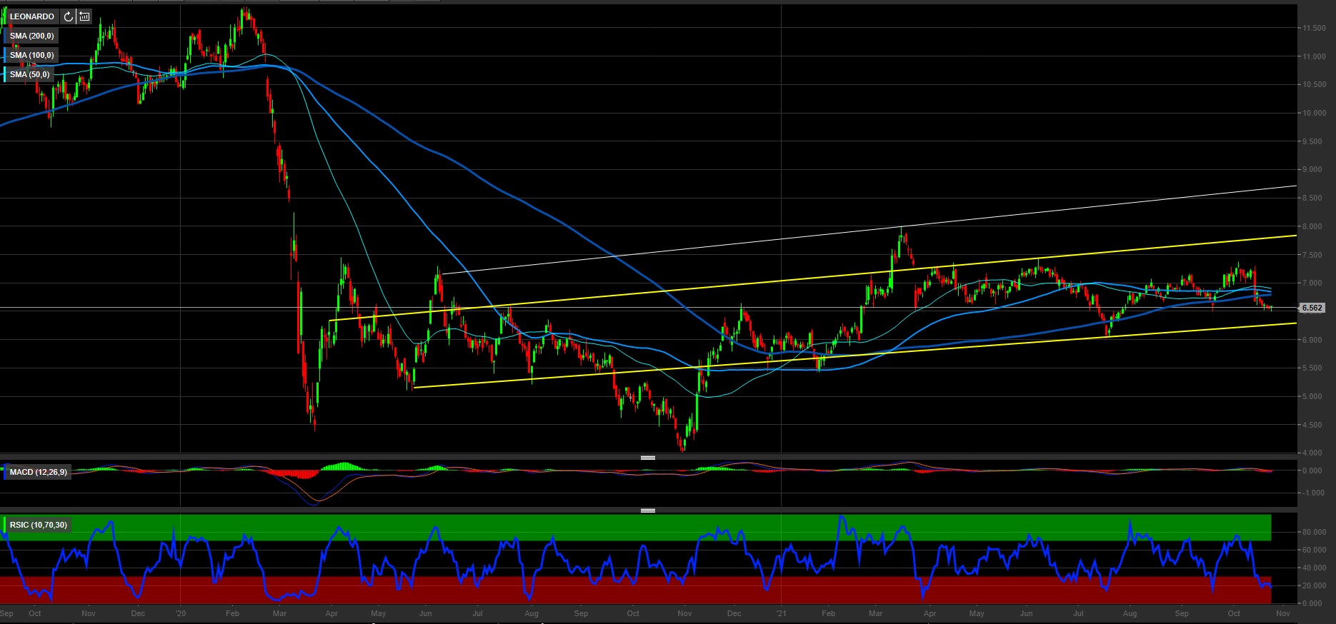This screenshot has height=624, width=1336.
Task: Click the 20.000 RSI axis label
Action: pyautogui.click(x=1314, y=585)
